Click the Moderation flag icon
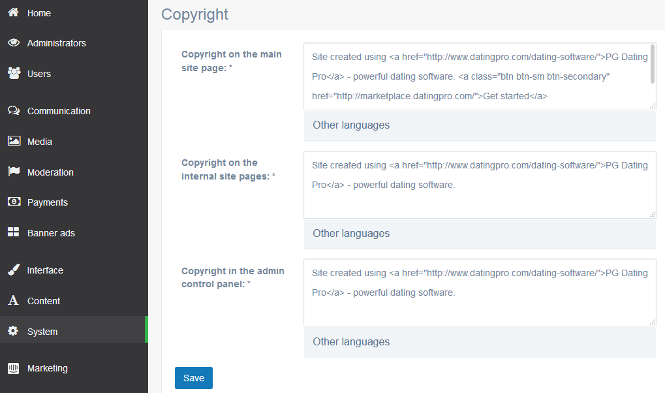The height and width of the screenshot is (393, 665). click(x=13, y=172)
